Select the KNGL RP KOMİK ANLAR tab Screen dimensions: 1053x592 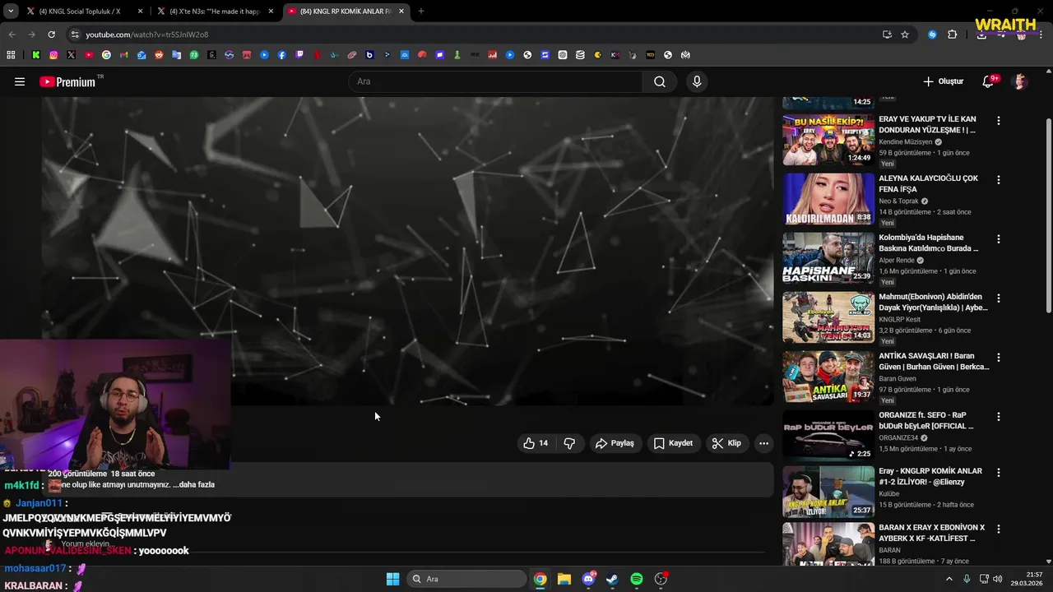(346, 12)
